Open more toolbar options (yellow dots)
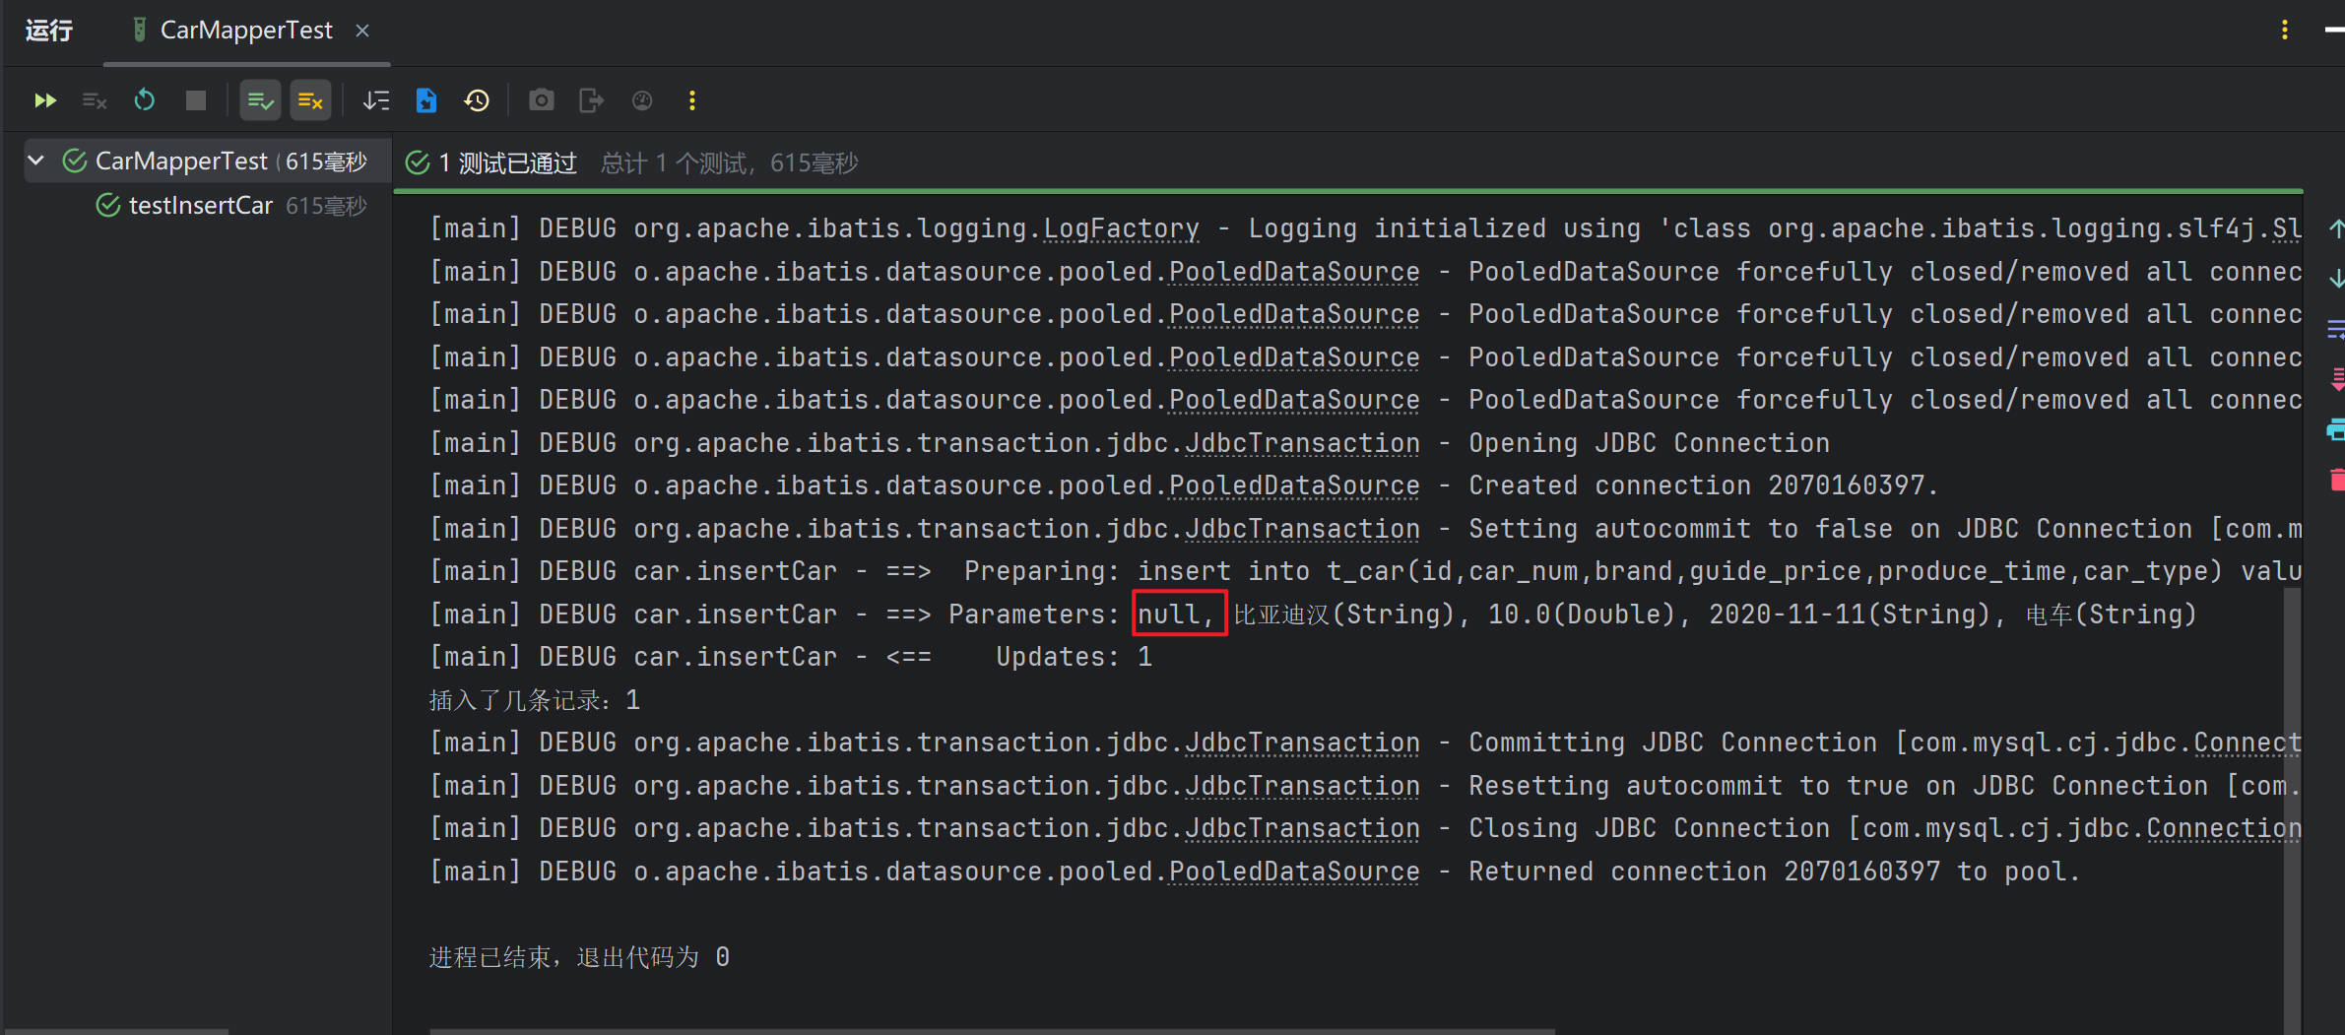 [692, 100]
